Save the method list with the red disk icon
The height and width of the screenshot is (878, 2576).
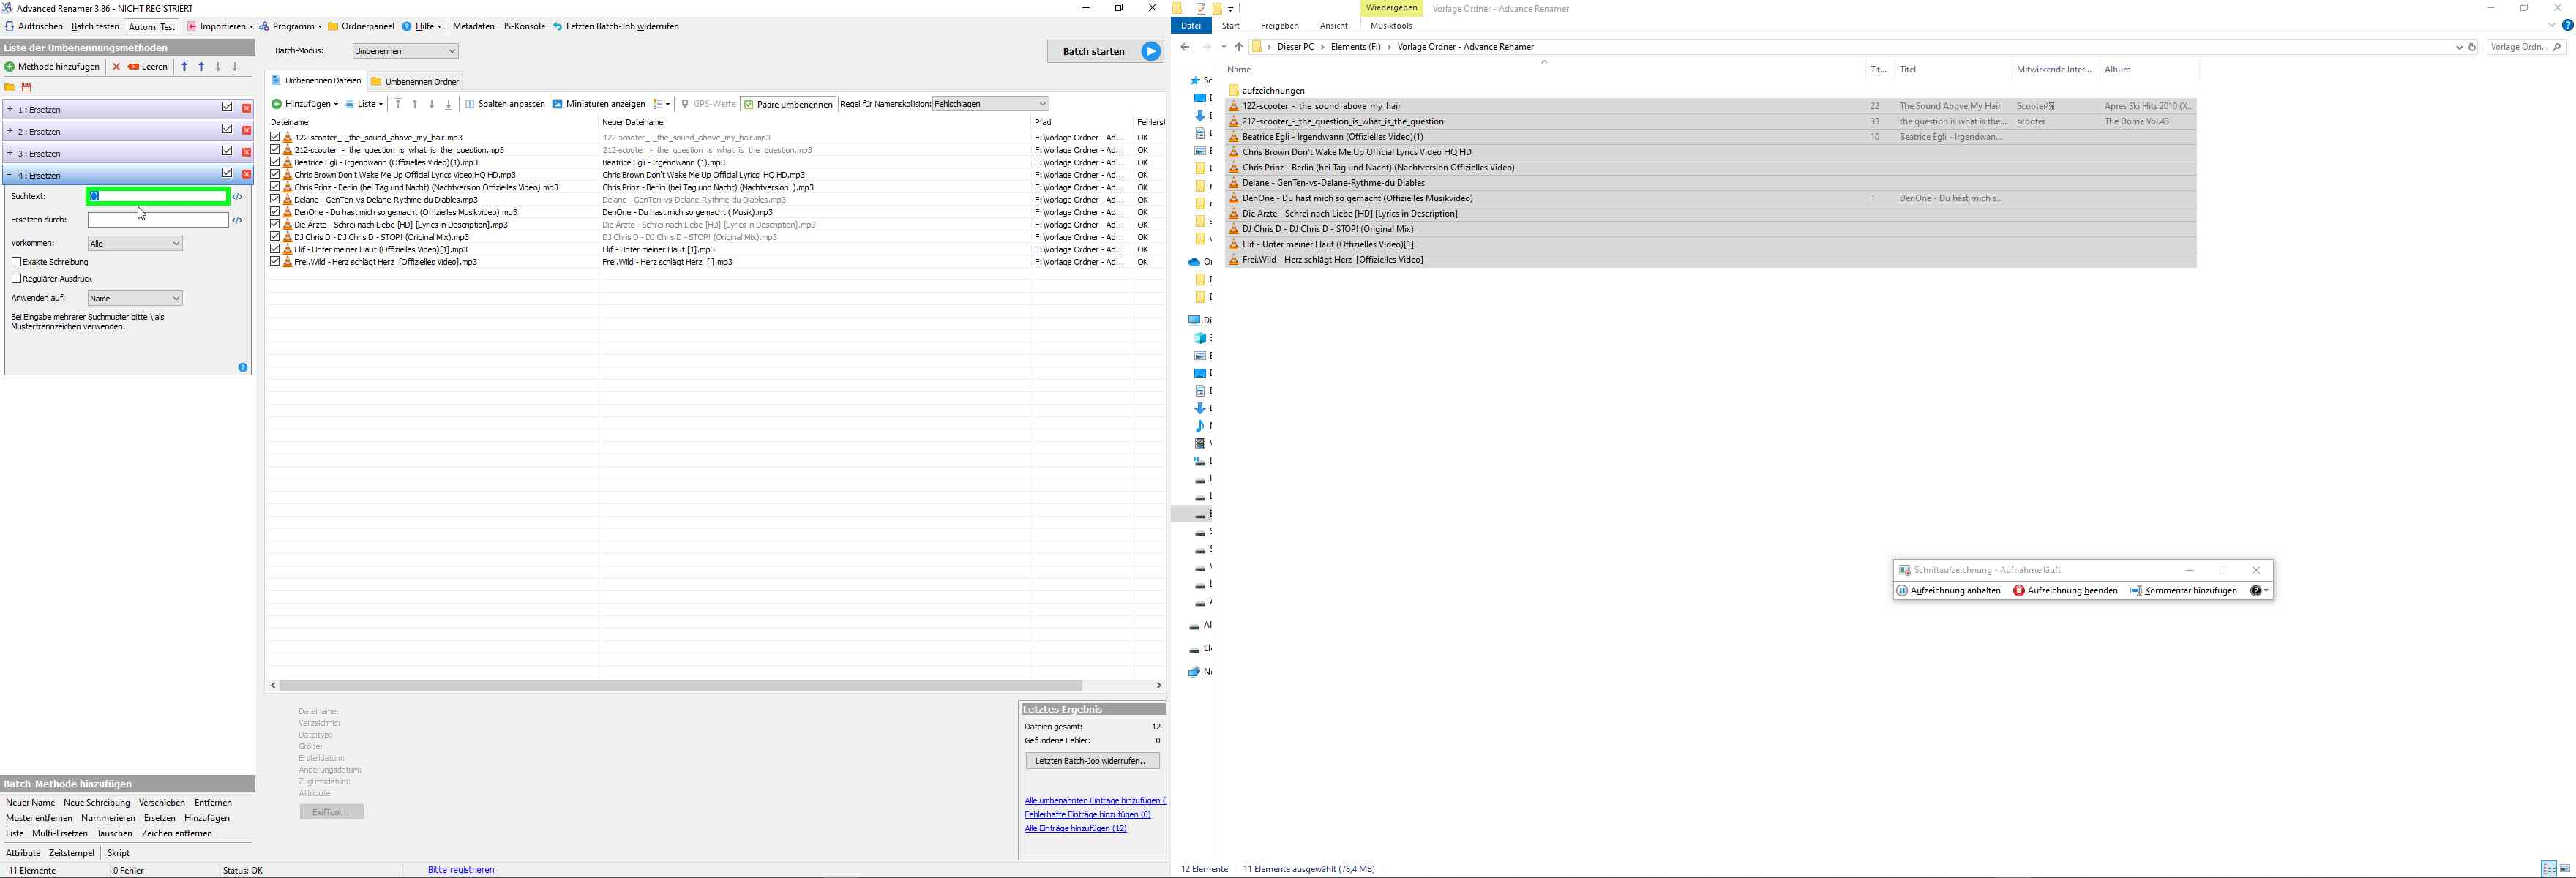[x=27, y=88]
